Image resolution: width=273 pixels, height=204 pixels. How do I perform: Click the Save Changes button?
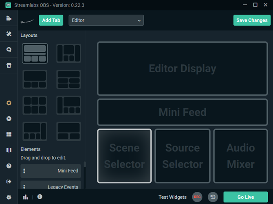252,20
